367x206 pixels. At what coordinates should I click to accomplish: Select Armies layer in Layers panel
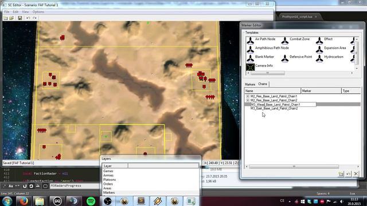(108, 175)
